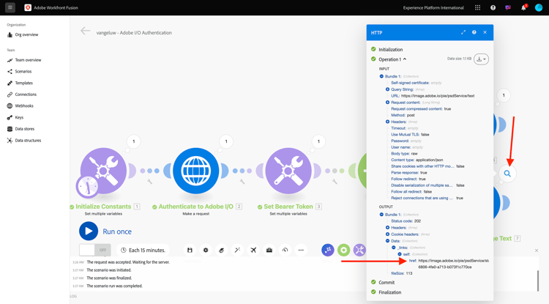
Task: Expand the INPUT Headers array
Action: point(387,122)
